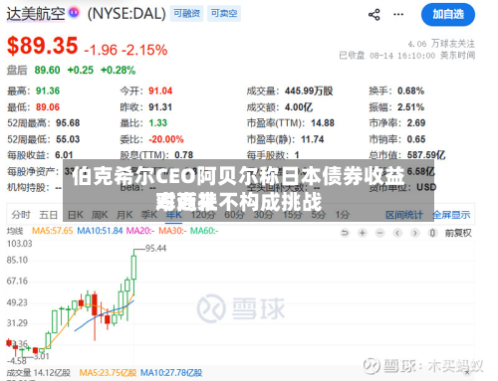Click the tallest green candlestick in the chart
Image resolution: width=498 pixels, height=381 pixels.
coord(133,268)
